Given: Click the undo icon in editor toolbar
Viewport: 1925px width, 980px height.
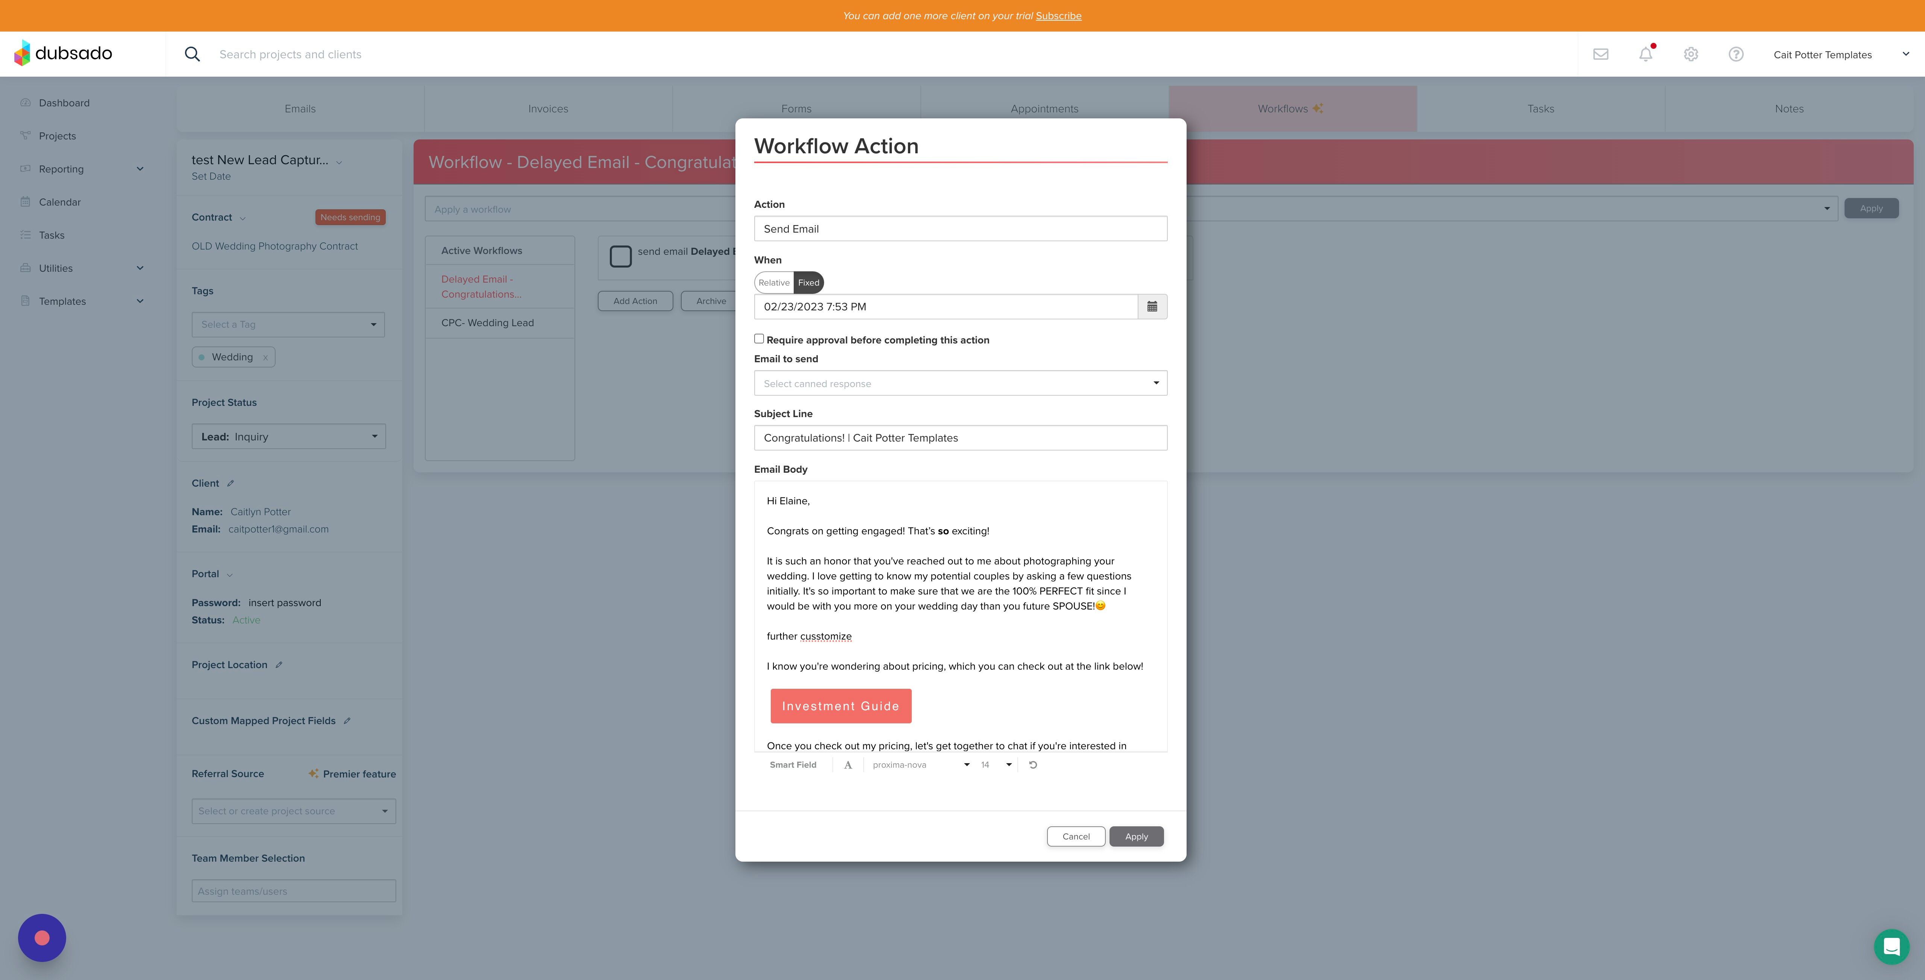Looking at the screenshot, I should (1033, 765).
